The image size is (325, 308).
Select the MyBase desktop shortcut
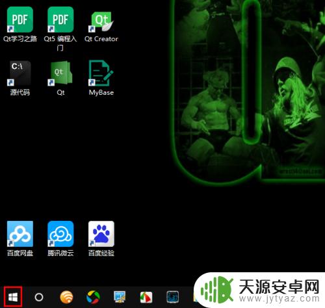coord(101,78)
